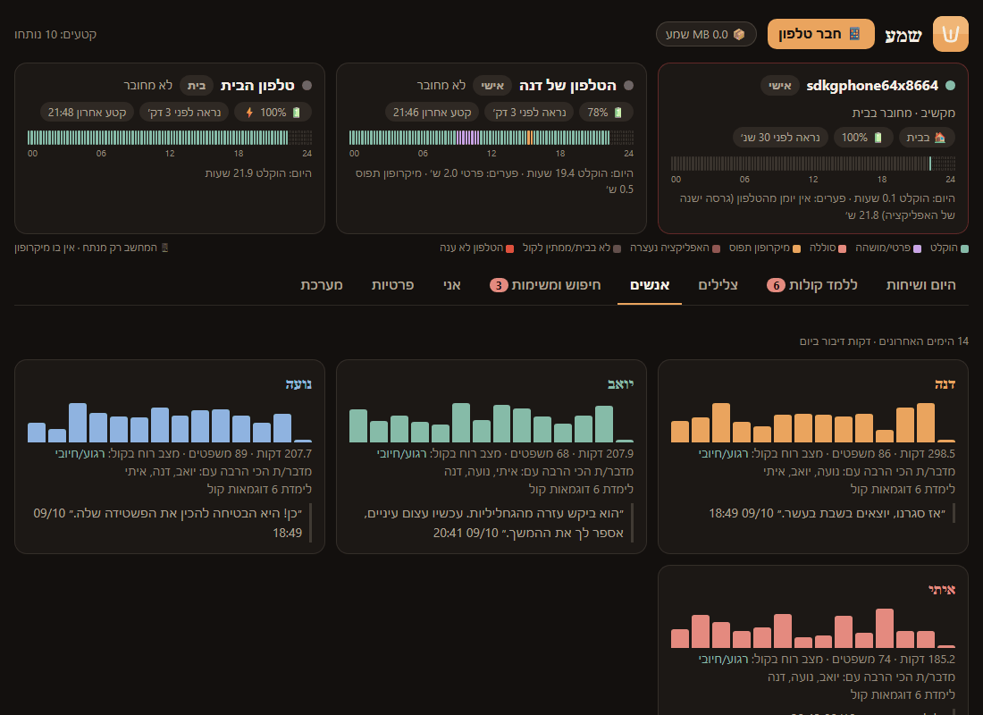Viewport: 983px width, 715px height.
Task: Switch to the ללמד קולות tab
Action: coord(811,285)
